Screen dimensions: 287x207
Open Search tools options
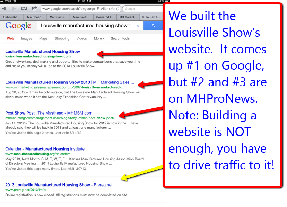pyautogui.click(x=120, y=38)
